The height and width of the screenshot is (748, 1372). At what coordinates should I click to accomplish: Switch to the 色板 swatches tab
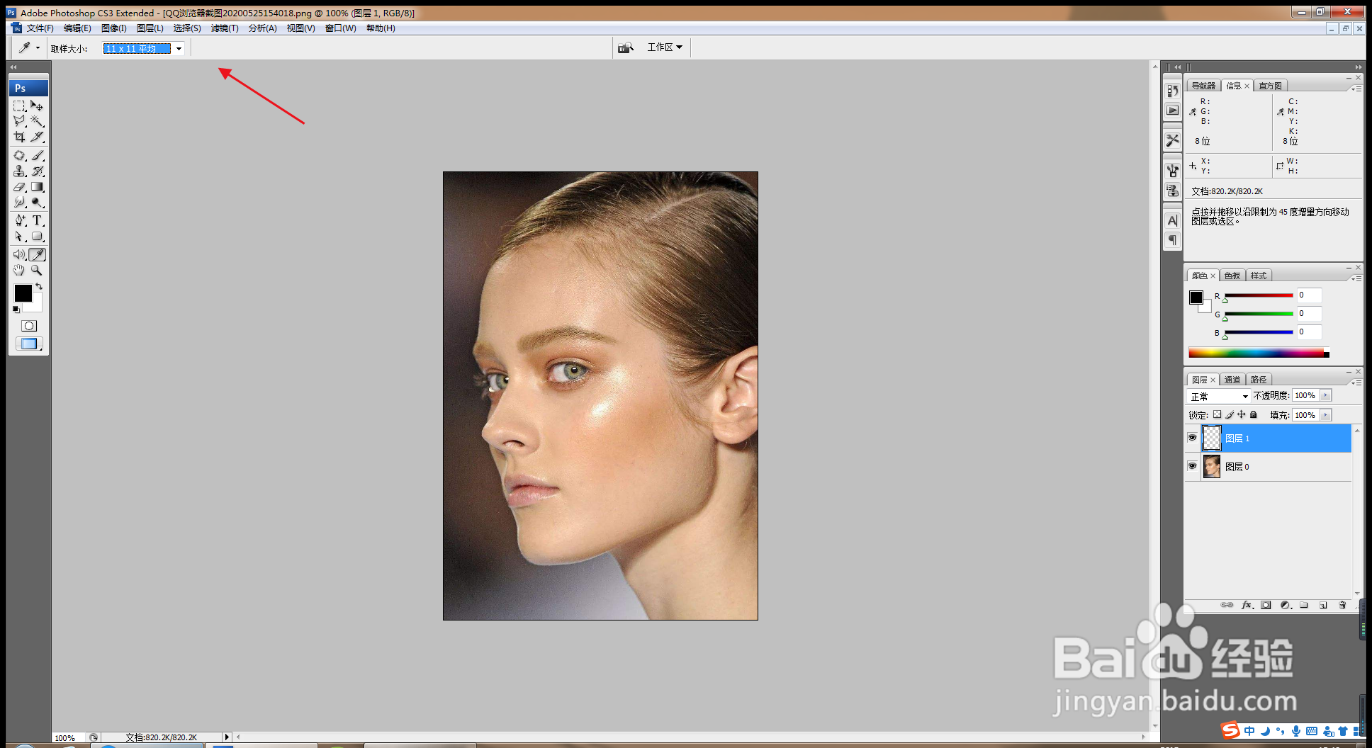pyautogui.click(x=1232, y=276)
